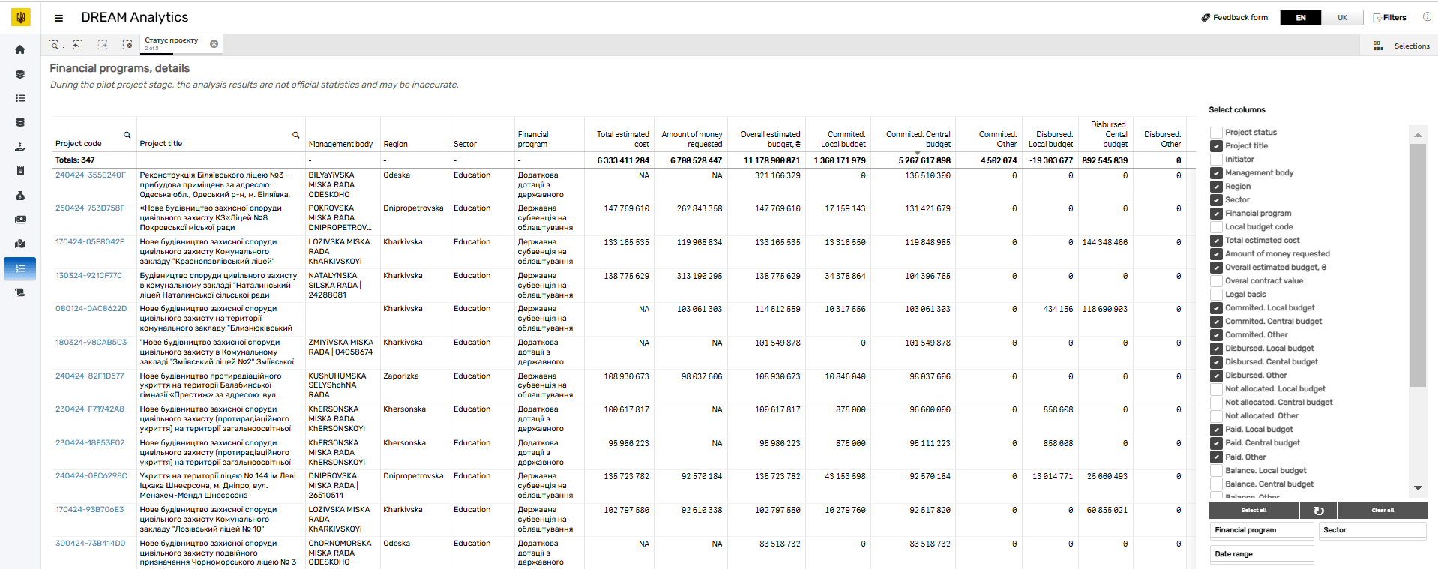Check the Balance. Local budget checkbox
The image size is (1438, 569).
click(1216, 471)
